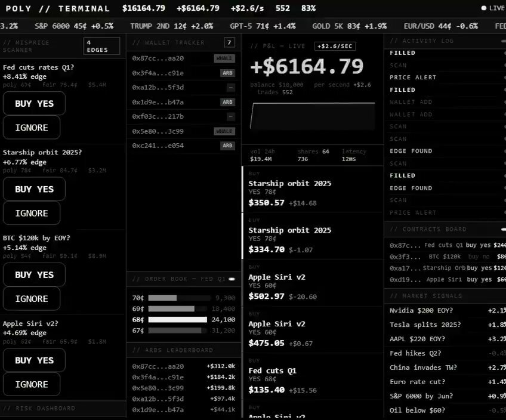Click WHALE badge on wallet 0x5e80...3c99
This screenshot has height=420, width=506.
[224, 131]
